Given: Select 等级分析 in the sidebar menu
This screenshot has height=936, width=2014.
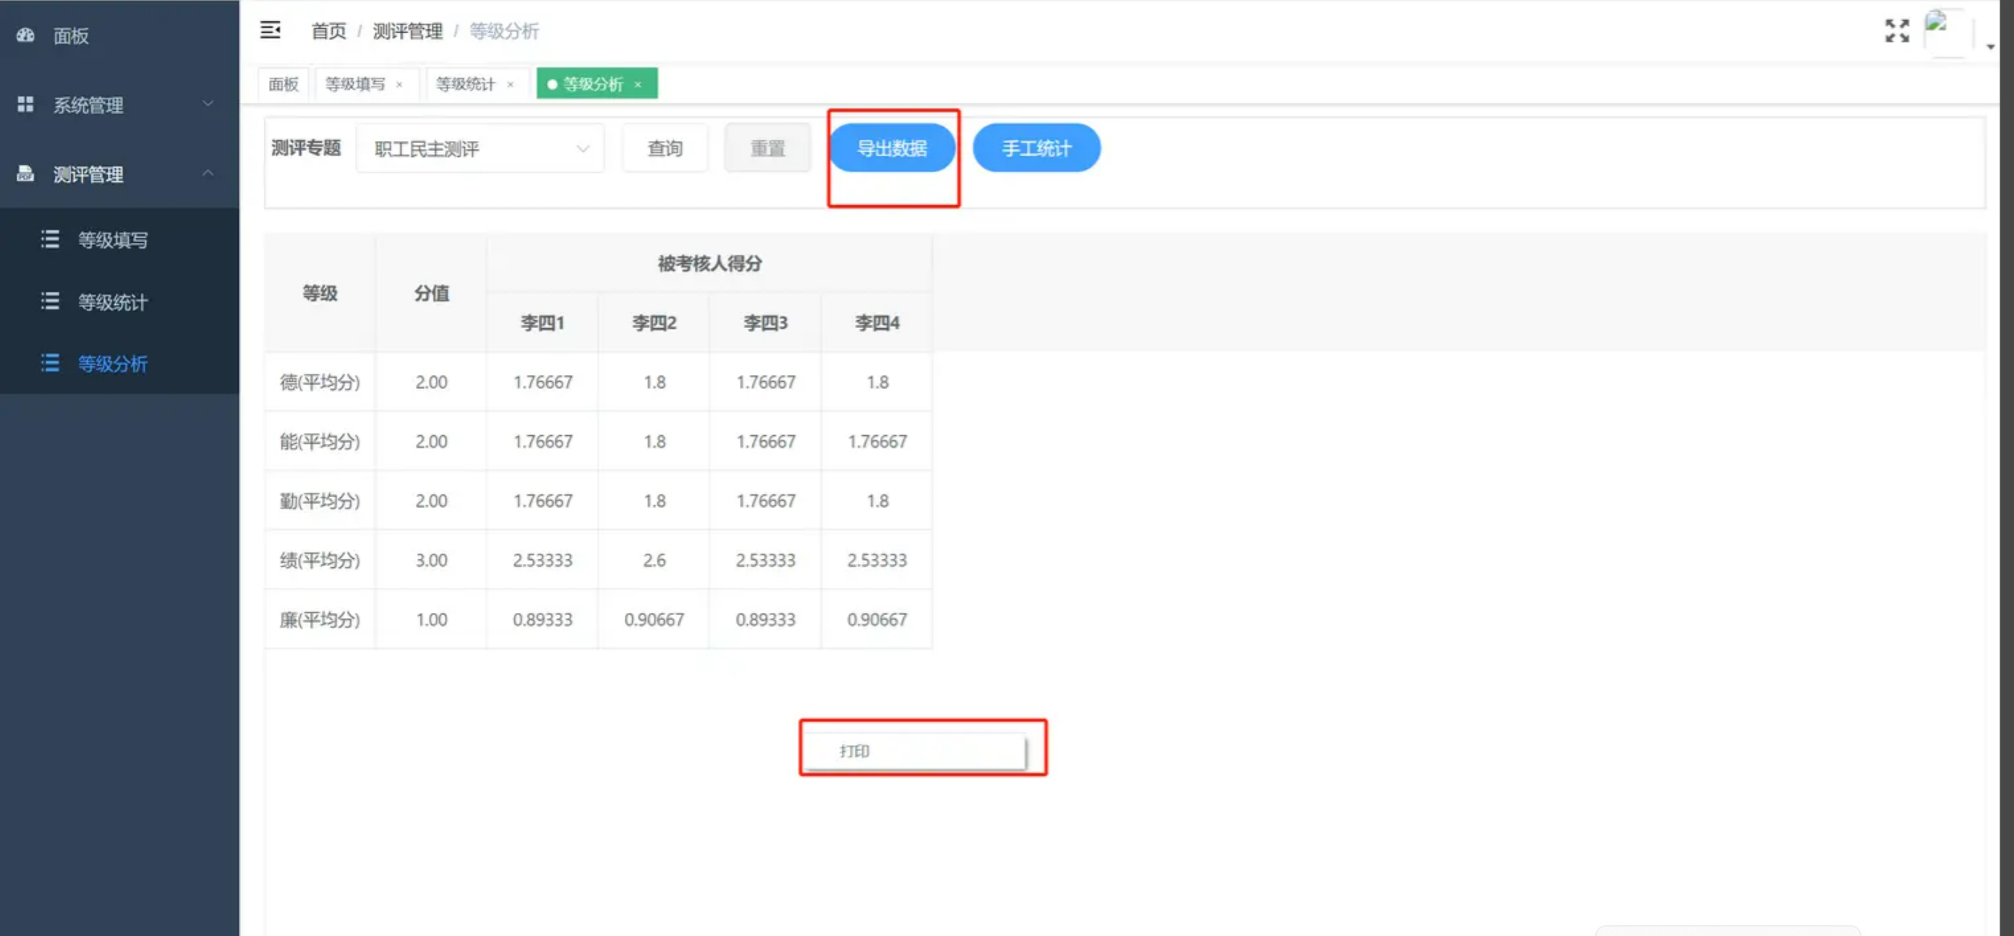Looking at the screenshot, I should click(x=113, y=364).
